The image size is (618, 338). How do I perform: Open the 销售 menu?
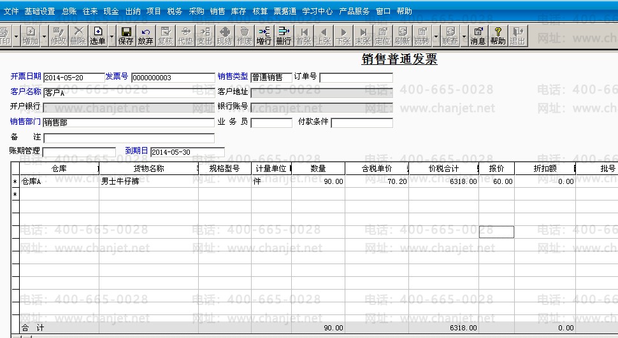[x=217, y=11]
